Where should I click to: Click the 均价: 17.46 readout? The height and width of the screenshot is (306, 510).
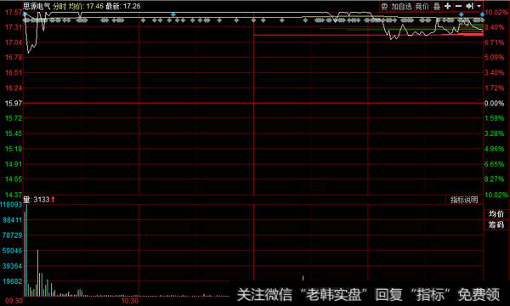(86, 6)
